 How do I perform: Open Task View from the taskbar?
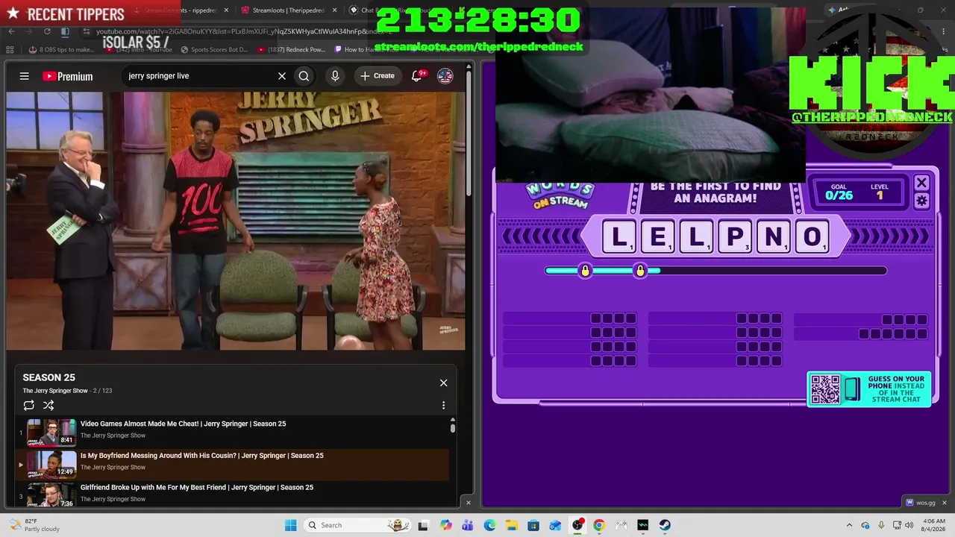click(423, 525)
